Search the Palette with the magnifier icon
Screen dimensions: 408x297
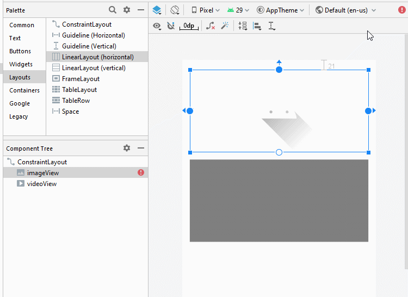[113, 10]
